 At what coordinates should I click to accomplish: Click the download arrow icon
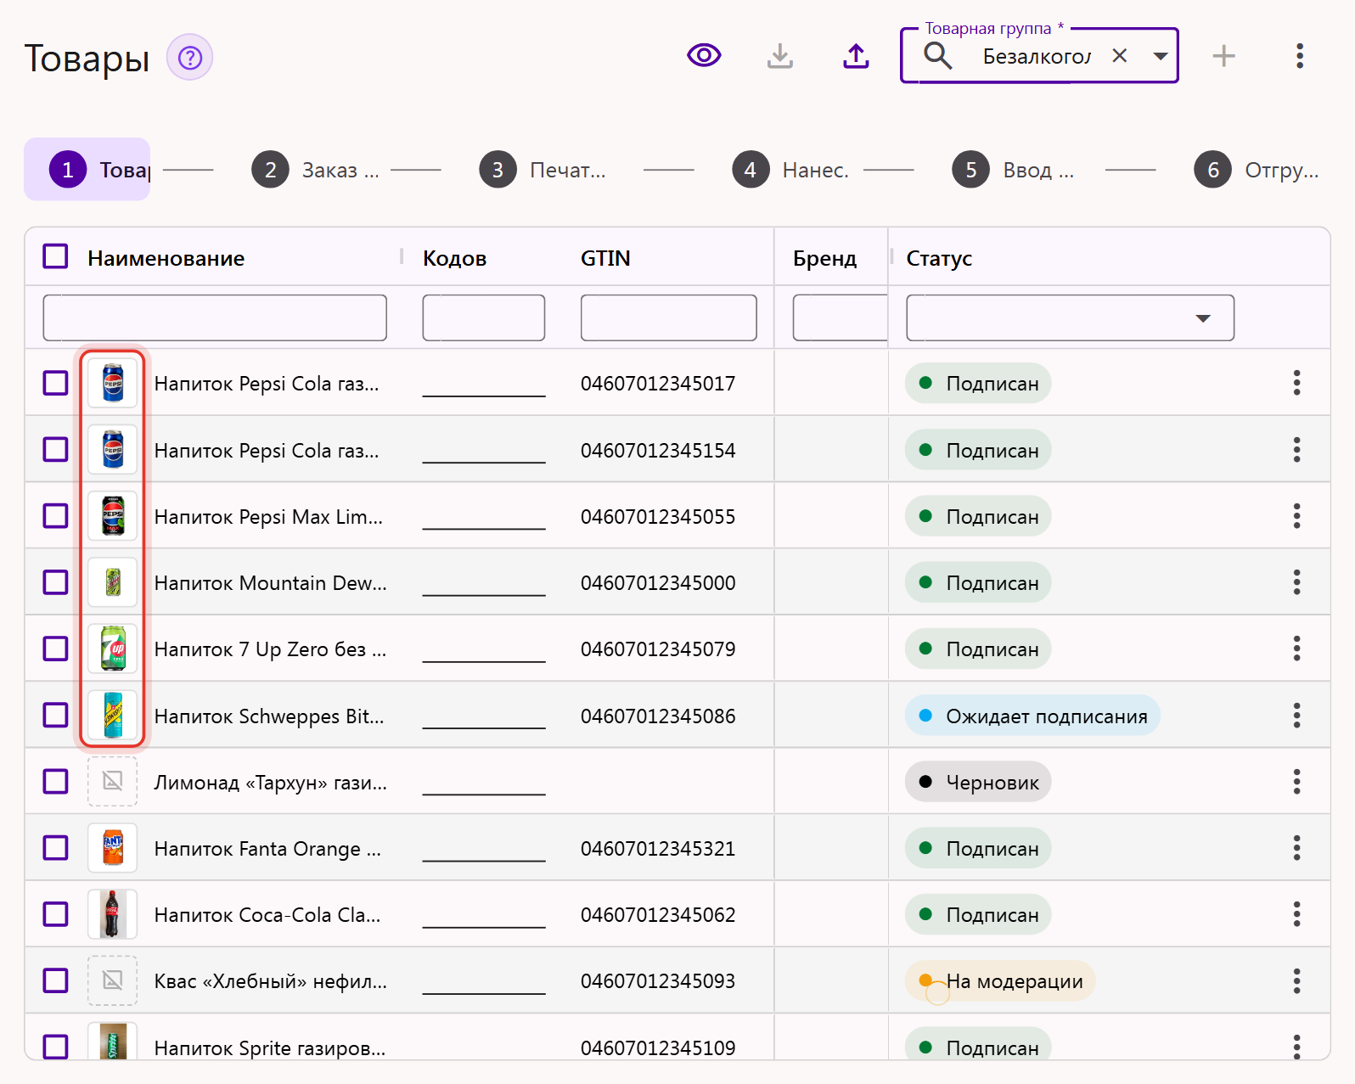click(x=780, y=56)
